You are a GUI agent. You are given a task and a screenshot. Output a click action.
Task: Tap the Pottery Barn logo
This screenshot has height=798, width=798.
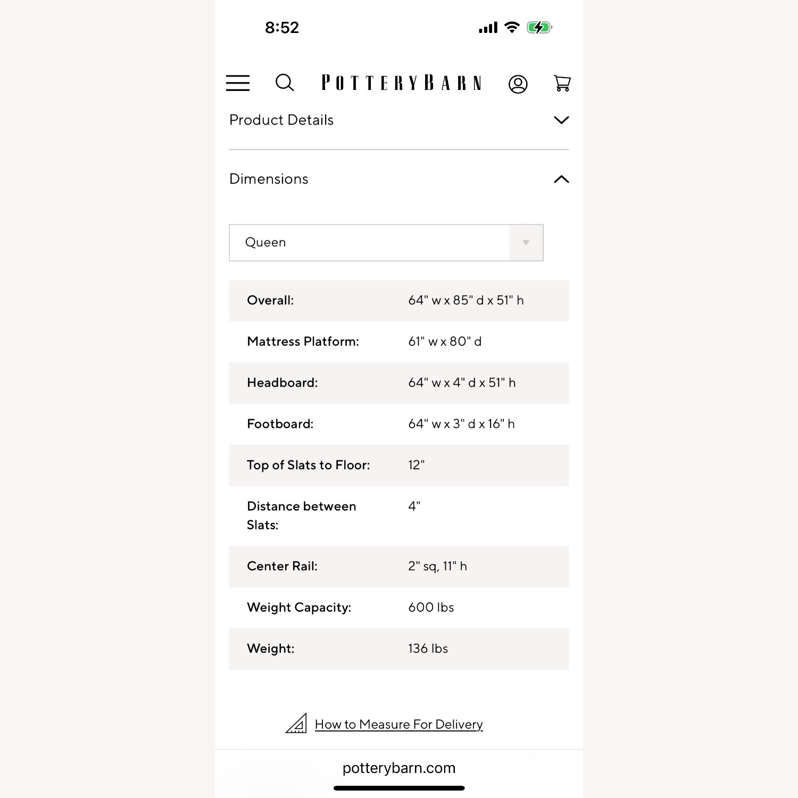[402, 83]
